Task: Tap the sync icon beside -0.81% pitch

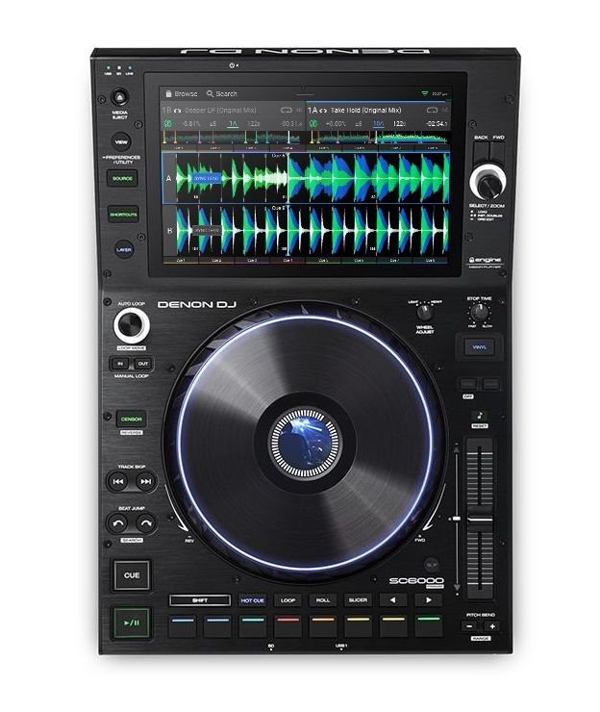Action: 167,123
